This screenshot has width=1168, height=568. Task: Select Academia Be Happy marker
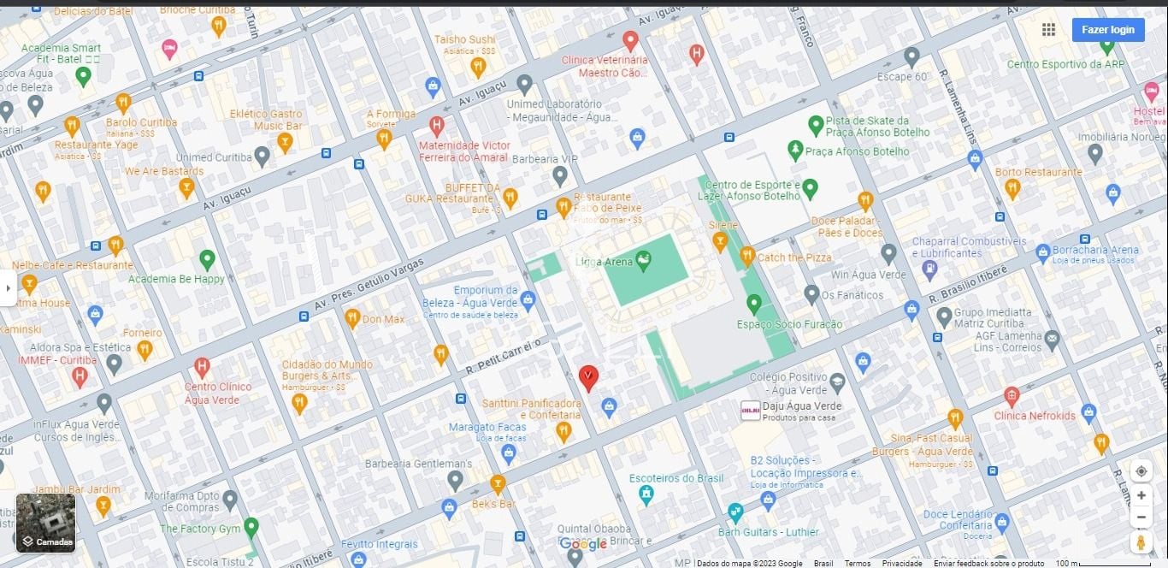click(207, 259)
